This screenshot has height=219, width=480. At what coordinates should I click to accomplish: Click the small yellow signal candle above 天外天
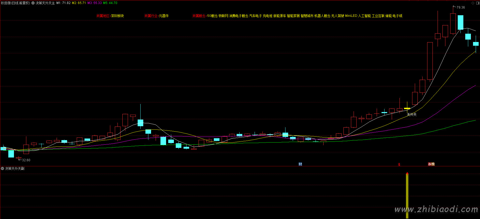point(407,108)
